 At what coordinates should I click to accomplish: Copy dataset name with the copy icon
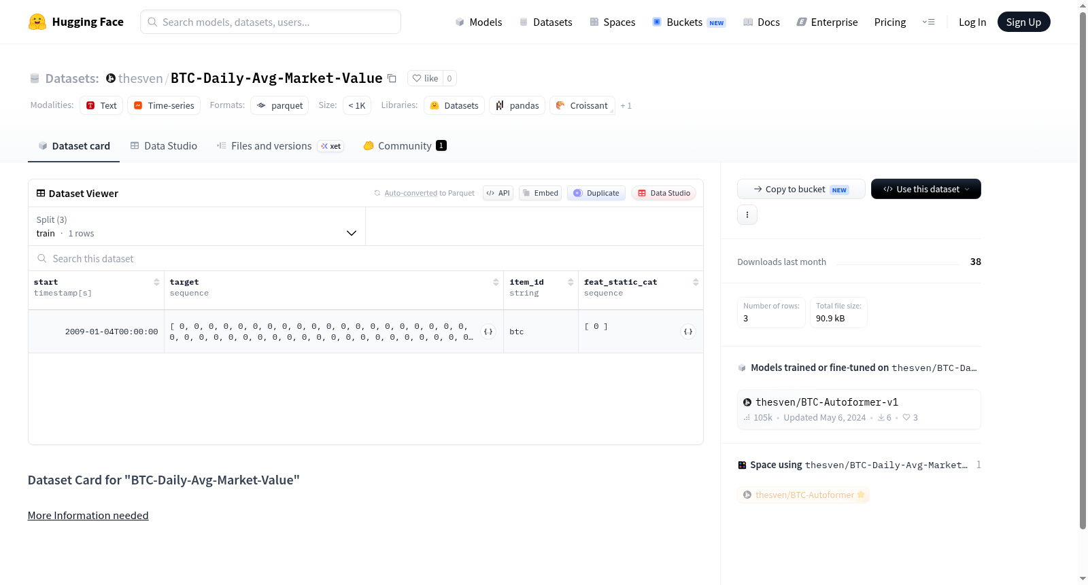[x=392, y=78]
